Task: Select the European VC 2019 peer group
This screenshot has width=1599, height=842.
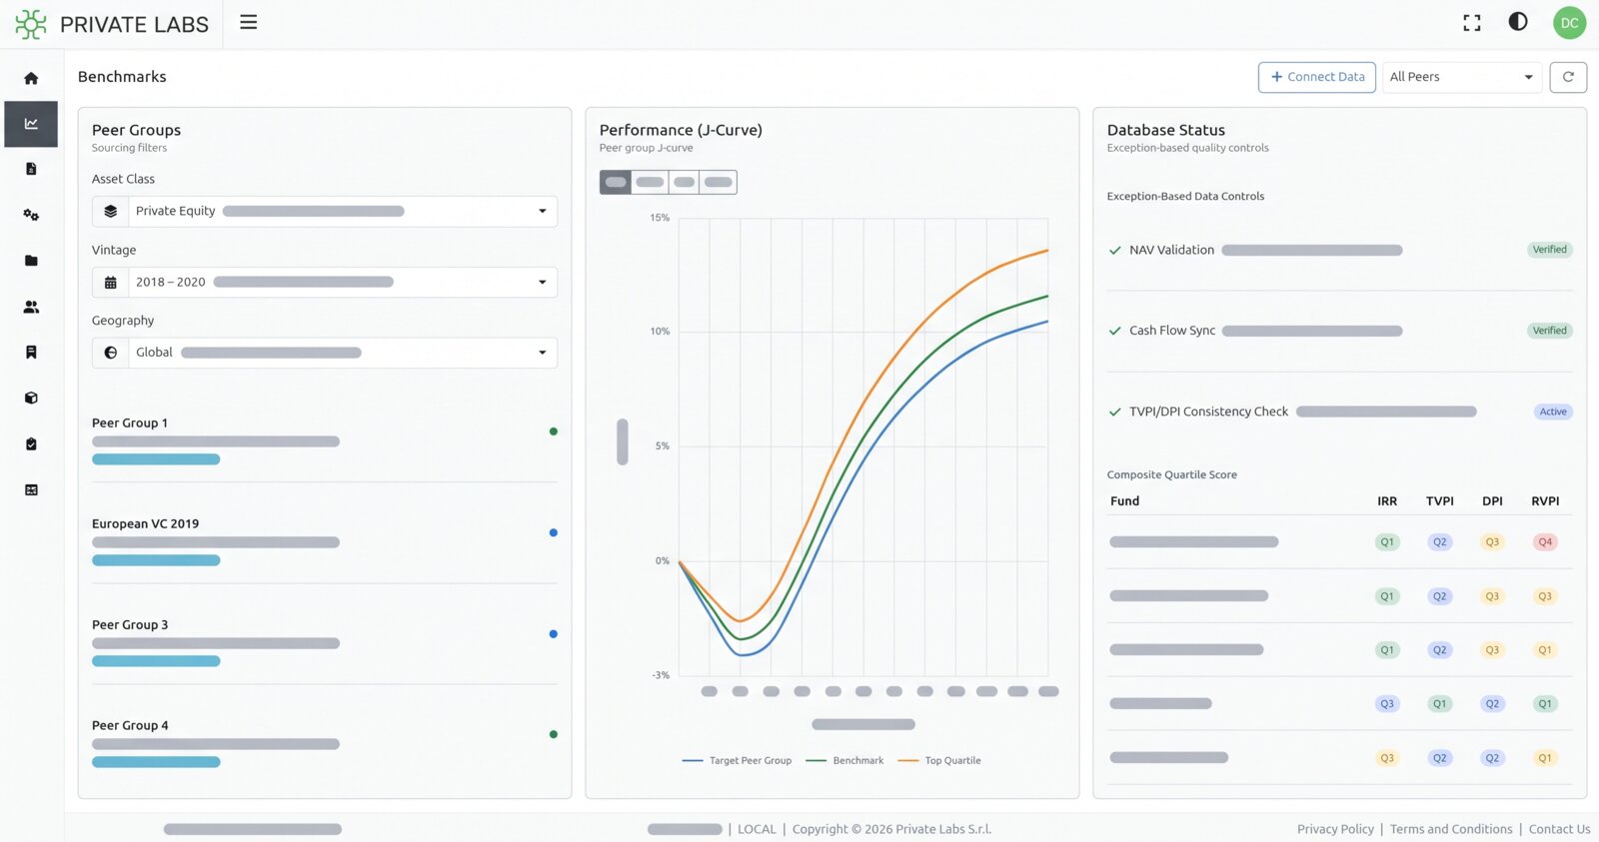Action: pos(325,540)
